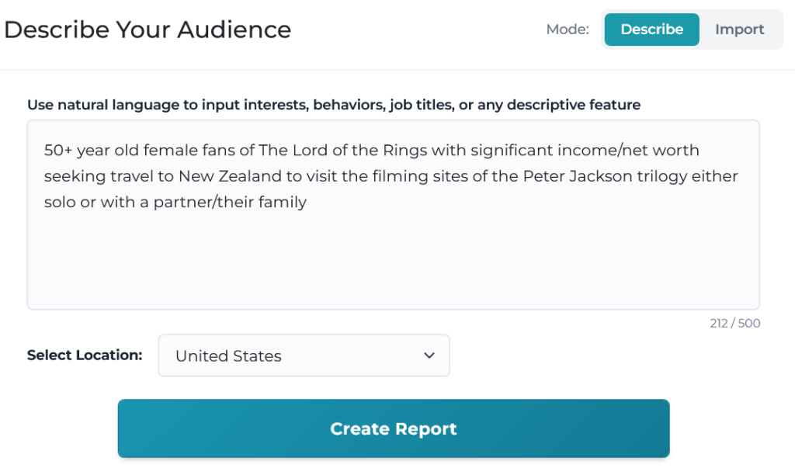This screenshot has width=795, height=468.
Task: Click the Select Location: label
Action: click(x=85, y=355)
